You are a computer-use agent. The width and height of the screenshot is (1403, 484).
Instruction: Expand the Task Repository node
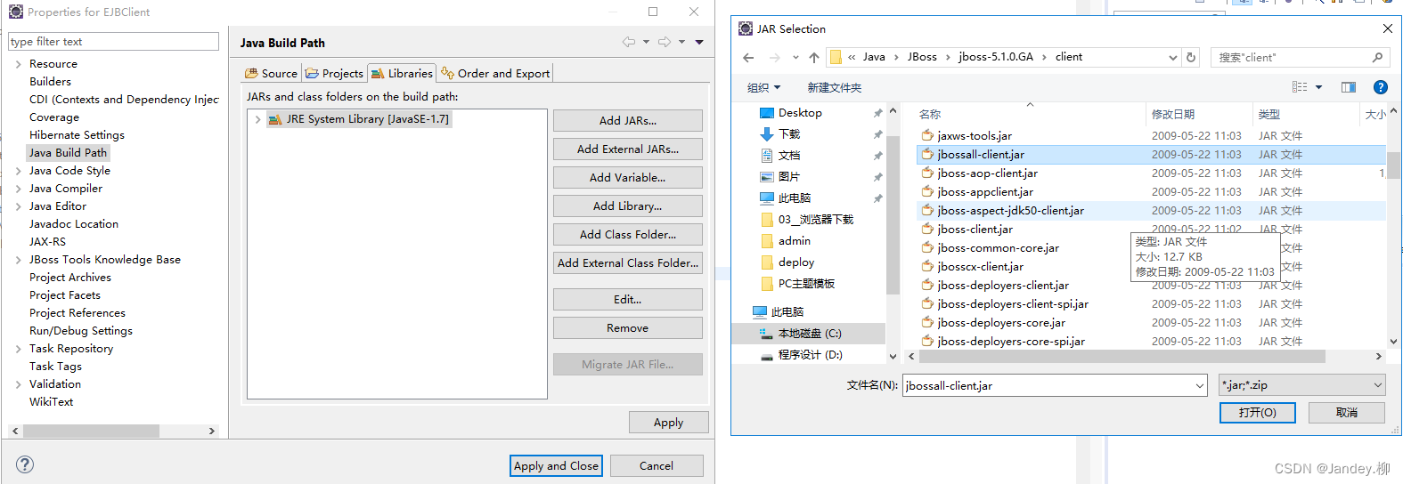19,349
